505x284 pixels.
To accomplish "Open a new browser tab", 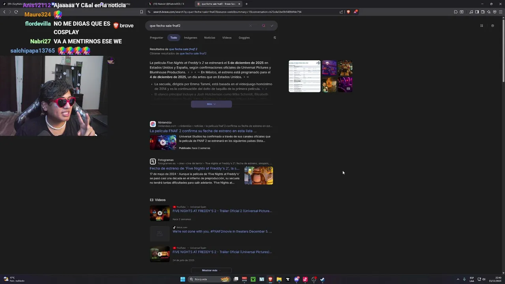I will tap(247, 4).
